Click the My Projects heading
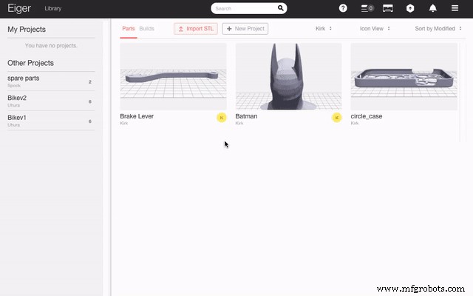Viewport: 473px width, 296px height. 27,30
